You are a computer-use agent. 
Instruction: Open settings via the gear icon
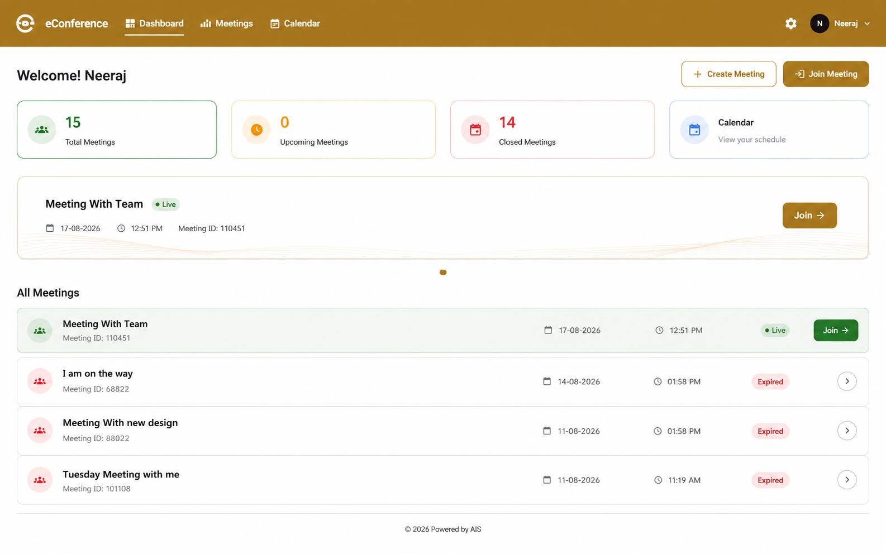tap(791, 23)
